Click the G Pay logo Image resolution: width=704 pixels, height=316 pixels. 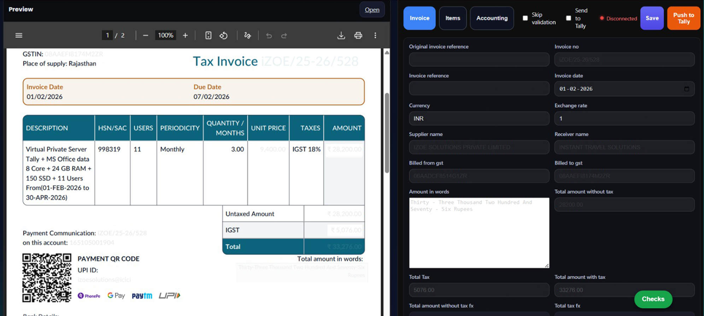116,296
